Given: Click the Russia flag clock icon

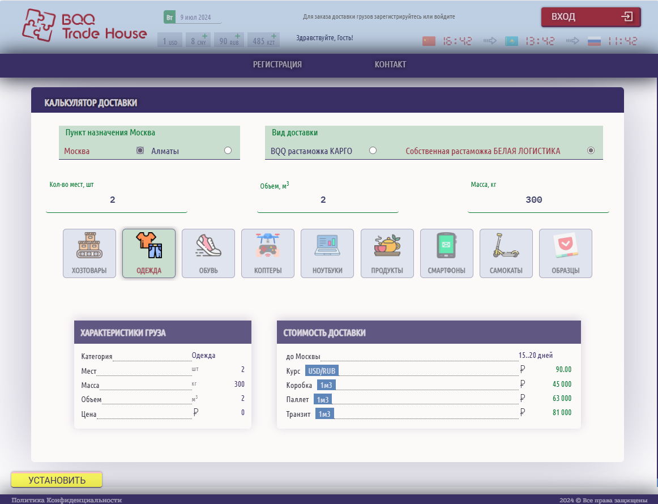Looking at the screenshot, I should point(594,41).
